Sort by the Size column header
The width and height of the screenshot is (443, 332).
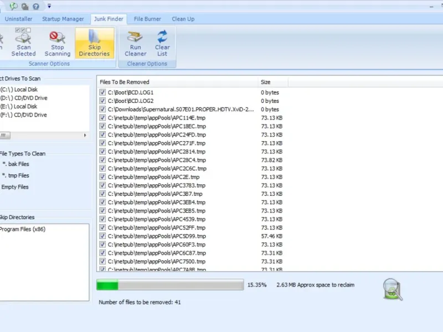(x=273, y=82)
